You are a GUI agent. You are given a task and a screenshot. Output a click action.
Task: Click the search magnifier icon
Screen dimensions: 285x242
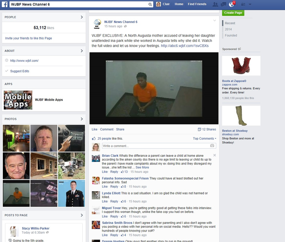(x=150, y=4)
